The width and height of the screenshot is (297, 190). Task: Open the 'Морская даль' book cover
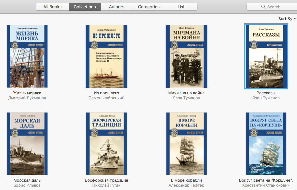[27, 143]
